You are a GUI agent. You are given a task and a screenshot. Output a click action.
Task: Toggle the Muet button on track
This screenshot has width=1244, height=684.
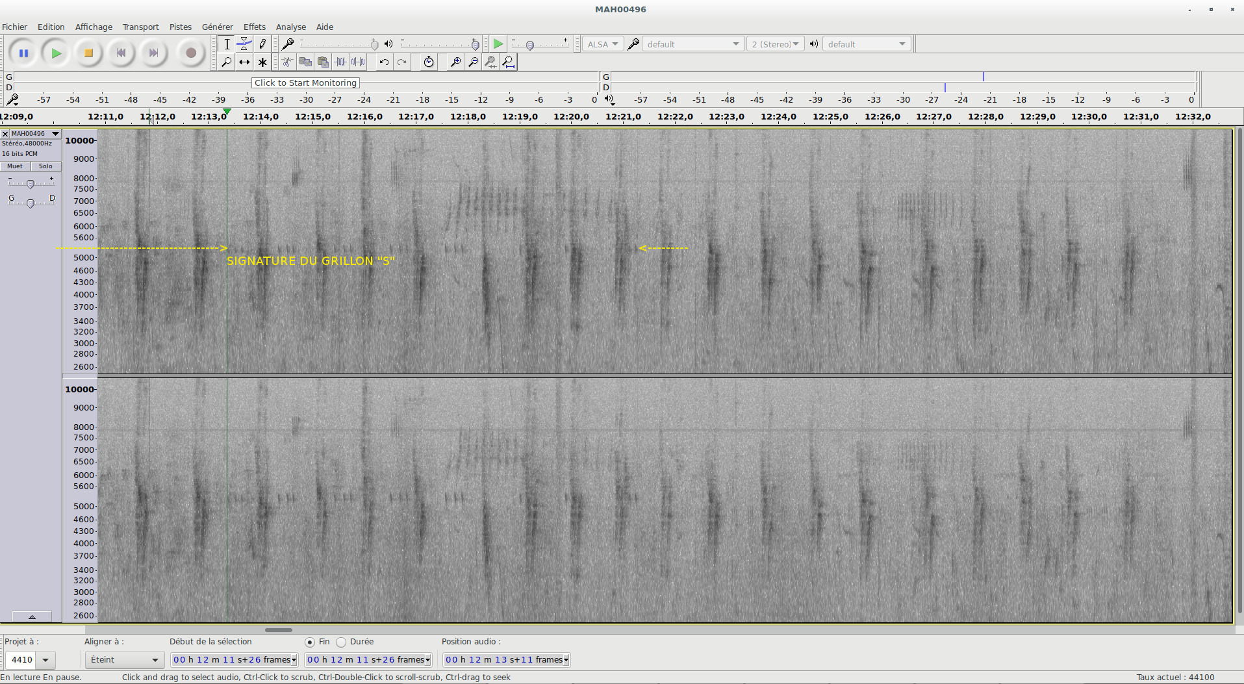pos(15,166)
